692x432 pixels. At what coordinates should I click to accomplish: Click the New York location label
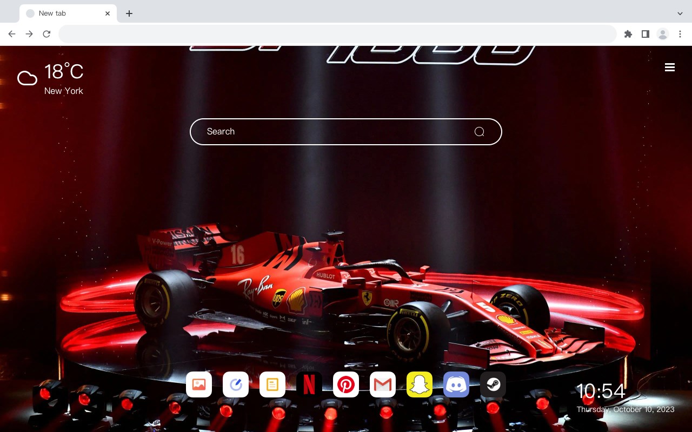[x=64, y=91]
